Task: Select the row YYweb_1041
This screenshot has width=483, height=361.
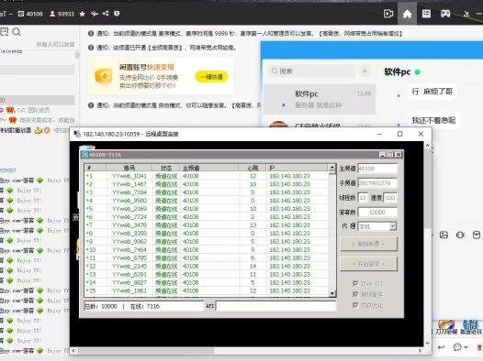Action: point(207,176)
